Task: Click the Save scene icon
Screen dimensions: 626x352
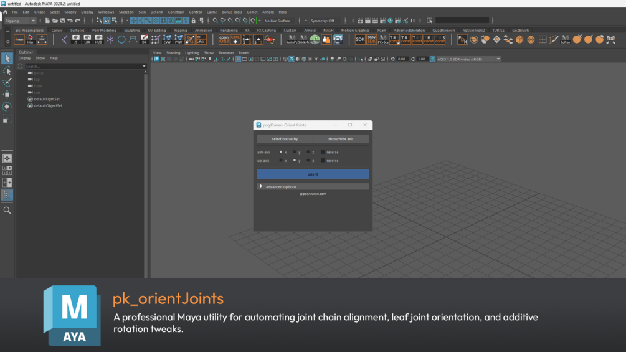Action: click(63, 21)
